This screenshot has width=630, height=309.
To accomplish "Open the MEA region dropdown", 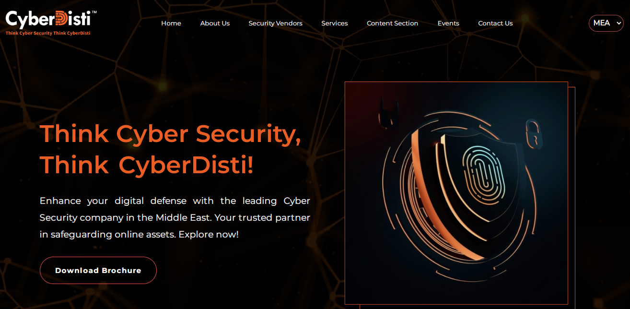I will pyautogui.click(x=606, y=23).
